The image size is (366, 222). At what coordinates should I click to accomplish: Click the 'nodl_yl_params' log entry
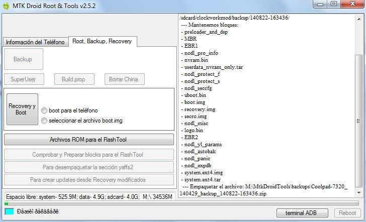click(x=202, y=144)
